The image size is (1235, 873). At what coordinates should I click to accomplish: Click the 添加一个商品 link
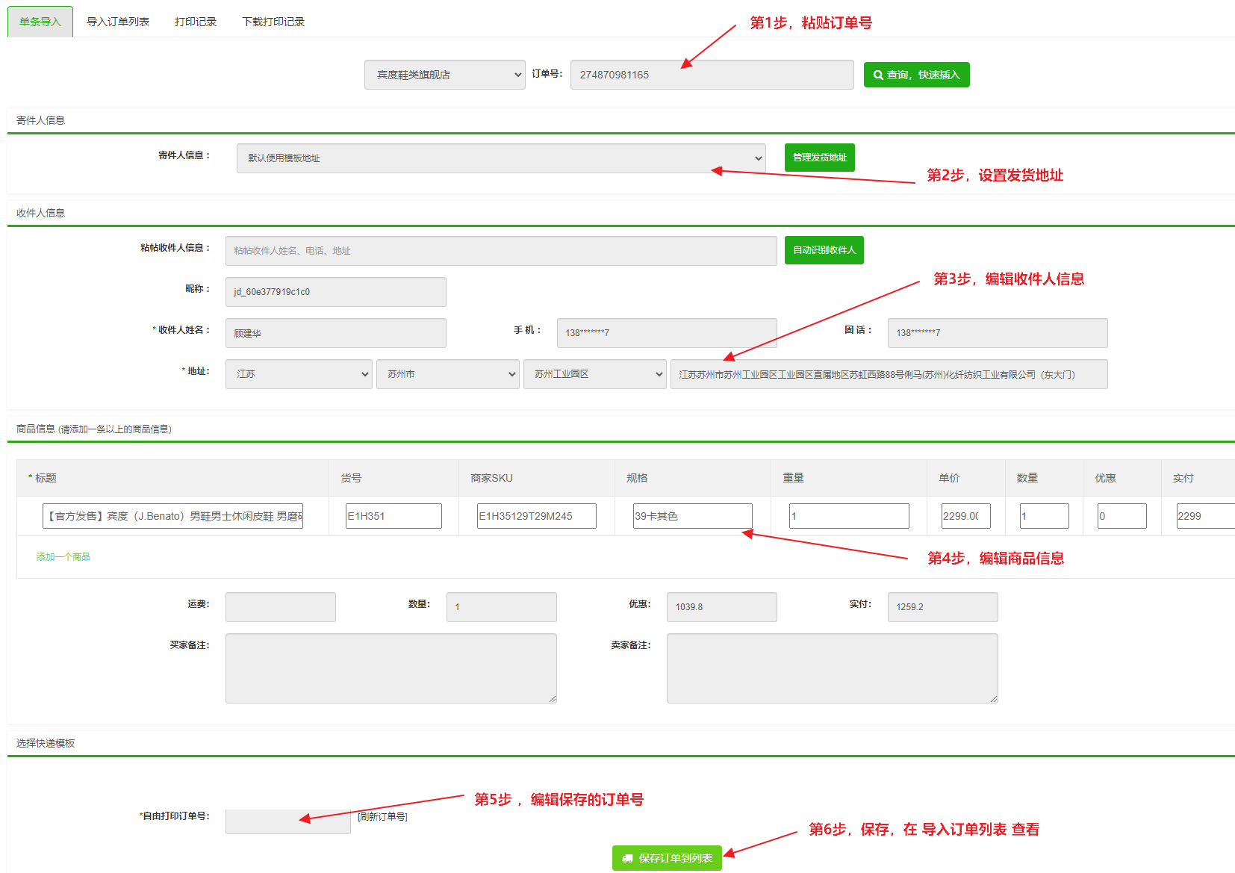(63, 557)
